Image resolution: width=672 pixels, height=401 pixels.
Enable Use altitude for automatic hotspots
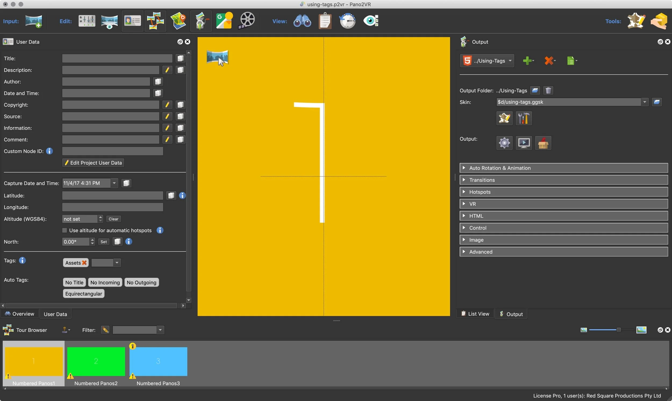point(64,230)
